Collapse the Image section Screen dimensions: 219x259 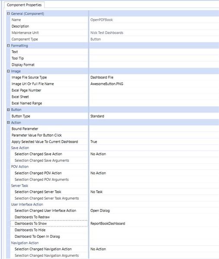9,71
